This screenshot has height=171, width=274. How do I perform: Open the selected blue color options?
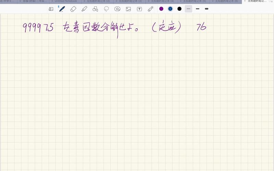(170, 9)
